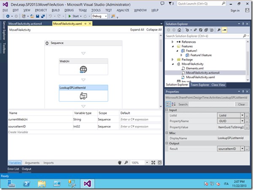
Task: Click the Fit to Screen designer icon
Action: 153,163
